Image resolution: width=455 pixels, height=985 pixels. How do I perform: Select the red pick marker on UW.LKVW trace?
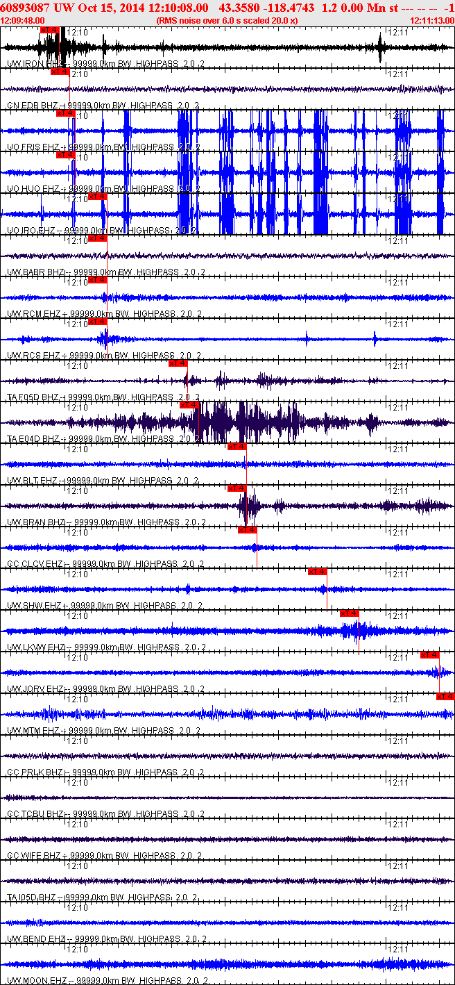pos(349,613)
